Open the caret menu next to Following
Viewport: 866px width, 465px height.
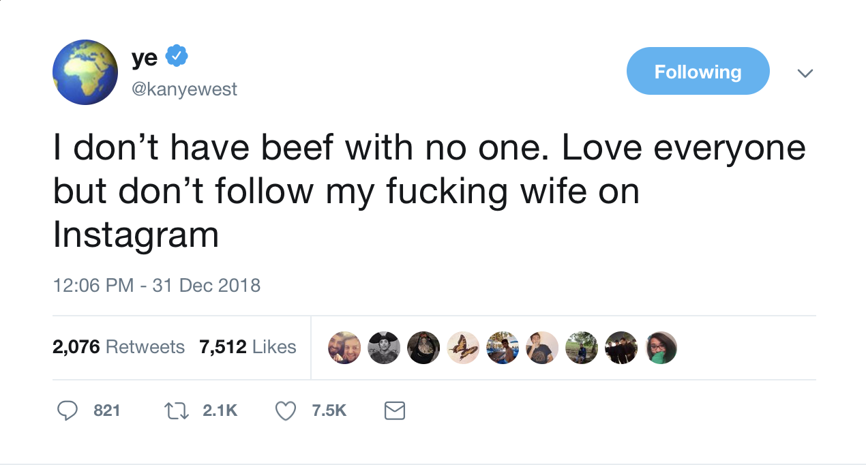(805, 73)
